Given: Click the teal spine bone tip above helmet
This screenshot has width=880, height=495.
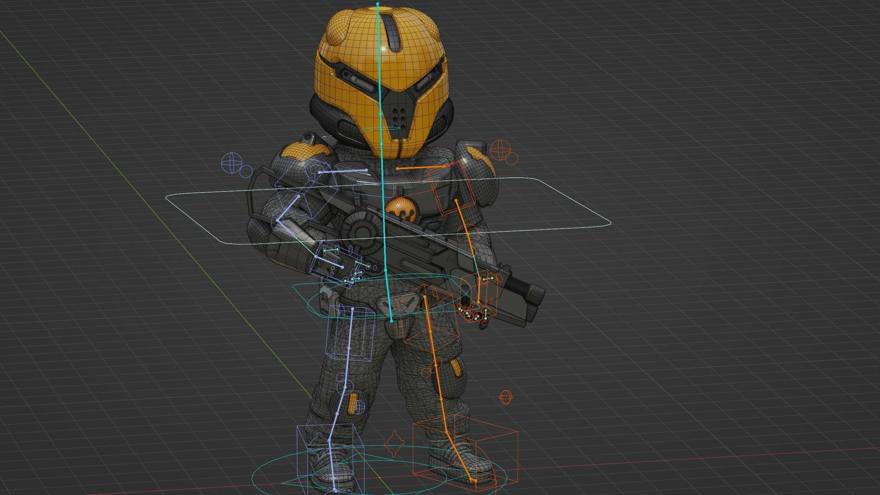Looking at the screenshot, I should coord(378,4).
